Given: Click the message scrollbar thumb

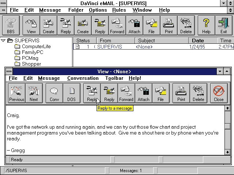Looking at the screenshot, I should tap(227, 127).
